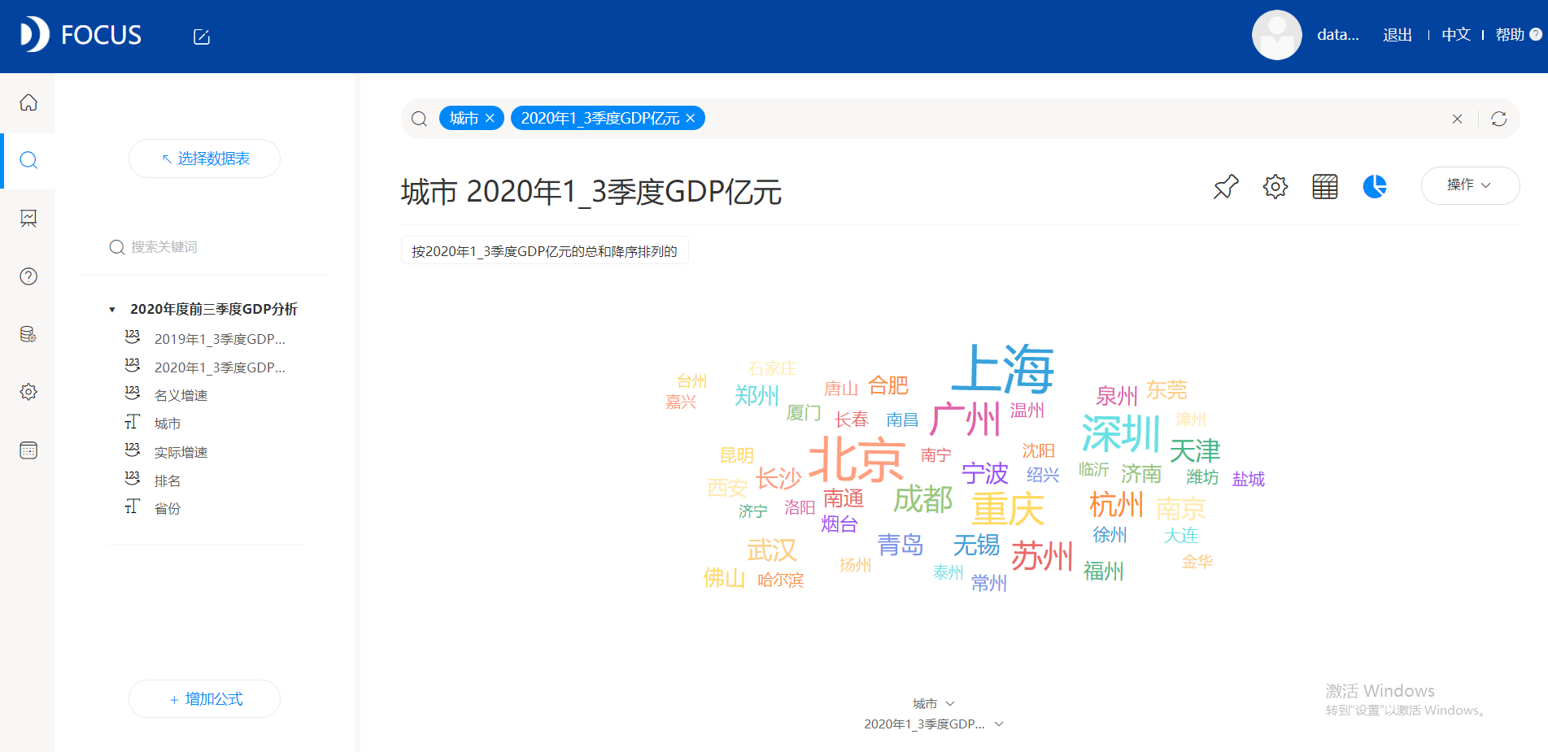
Task: Click the word 盐城 in the word cloud
Action: pyautogui.click(x=1248, y=479)
